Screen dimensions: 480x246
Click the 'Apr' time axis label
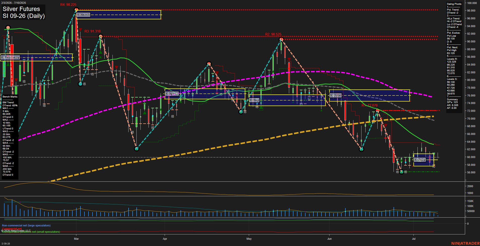(165, 239)
